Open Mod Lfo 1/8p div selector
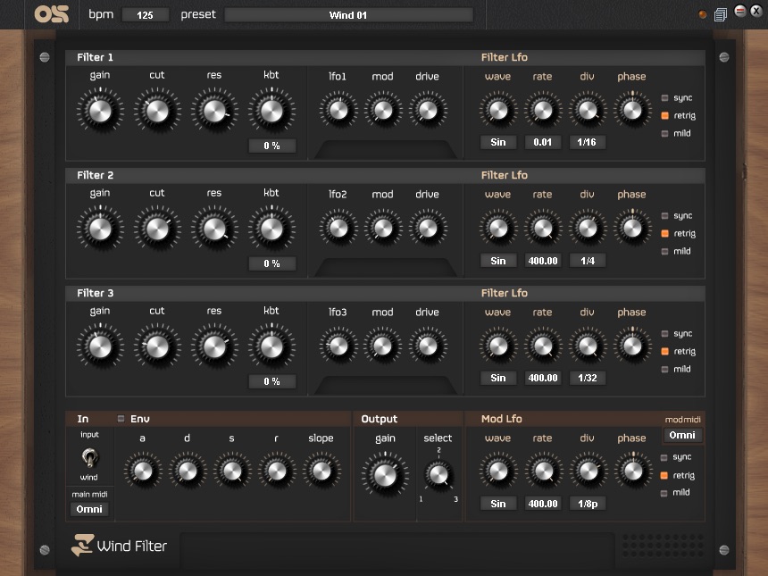The width and height of the screenshot is (768, 576). 588,504
